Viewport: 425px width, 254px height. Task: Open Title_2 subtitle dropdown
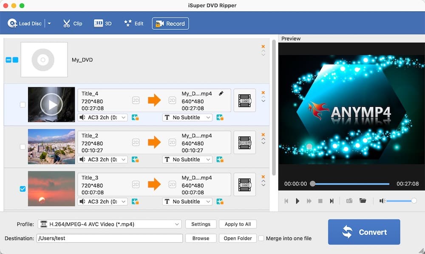[187, 159]
